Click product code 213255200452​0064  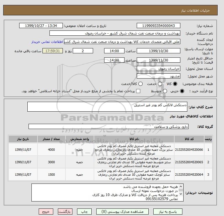point(189,175)
